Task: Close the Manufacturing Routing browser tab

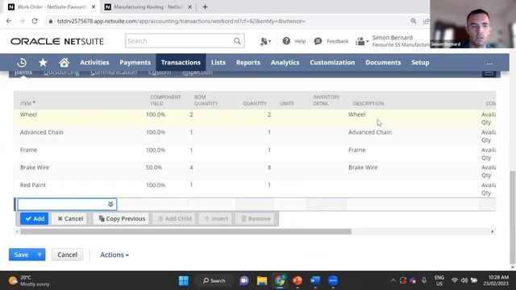Action: pos(189,7)
